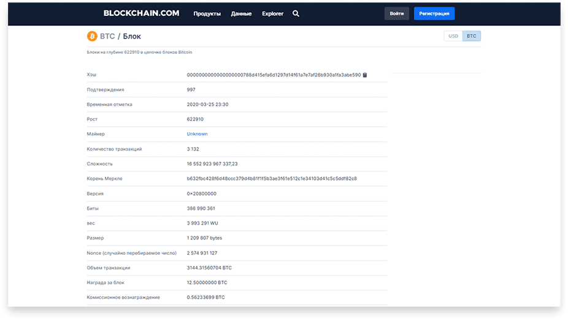568x319 pixels.
Task: Open the Данные menu
Action: tap(241, 13)
